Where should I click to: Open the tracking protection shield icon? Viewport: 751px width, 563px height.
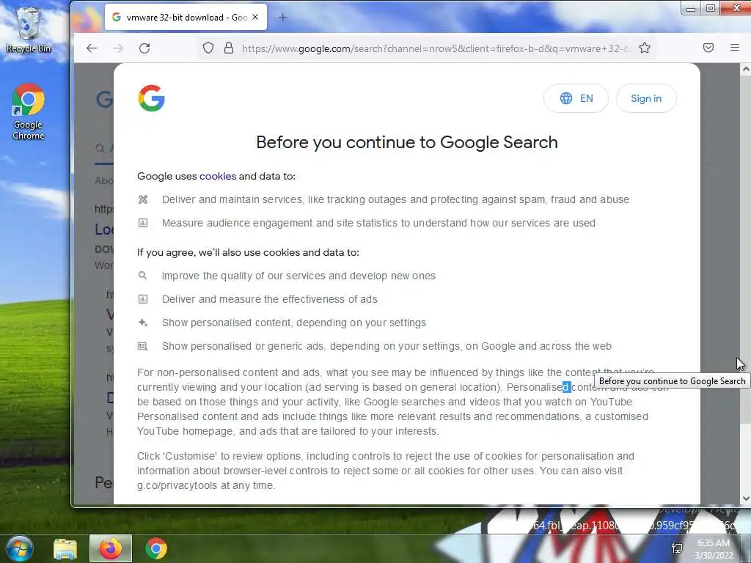[x=208, y=48]
